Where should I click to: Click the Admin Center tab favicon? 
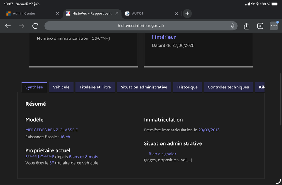[x=8, y=13]
